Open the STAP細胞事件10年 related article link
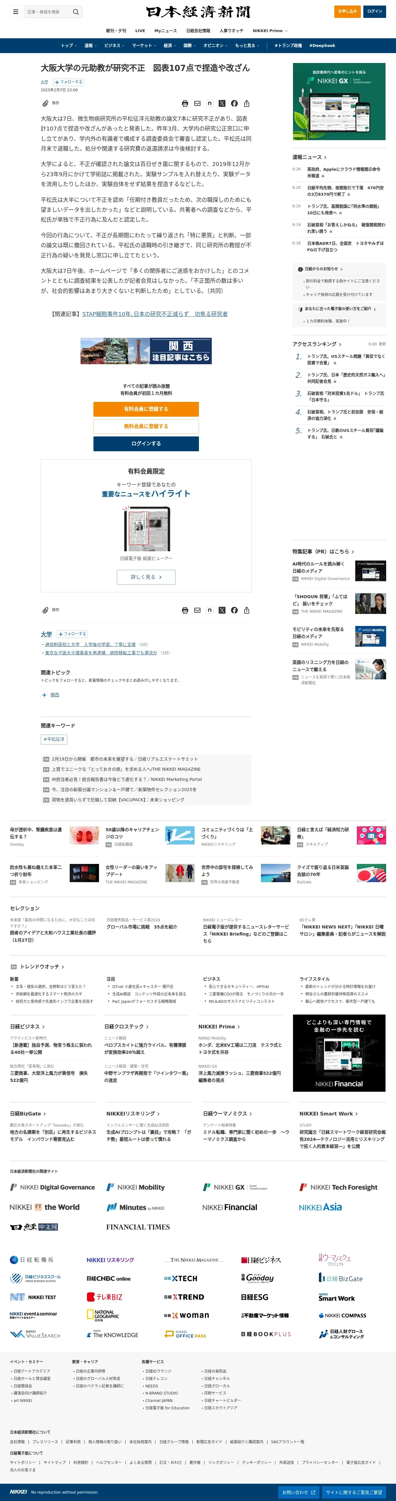Image resolution: width=396 pixels, height=1501 pixels. click(155, 314)
